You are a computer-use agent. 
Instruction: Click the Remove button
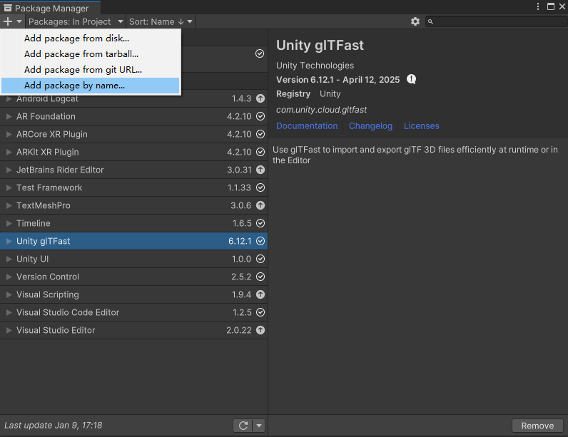(x=537, y=426)
